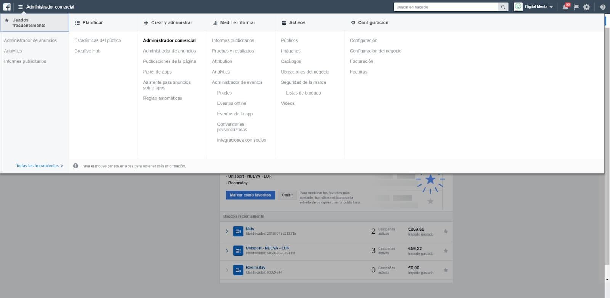This screenshot has width=610, height=298.
Task: Click the flag pages icon
Action: (x=576, y=7)
